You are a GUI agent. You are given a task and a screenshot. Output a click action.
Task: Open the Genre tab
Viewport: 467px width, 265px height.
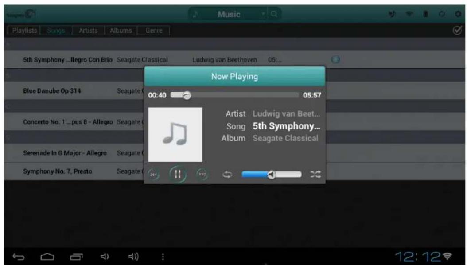click(154, 31)
